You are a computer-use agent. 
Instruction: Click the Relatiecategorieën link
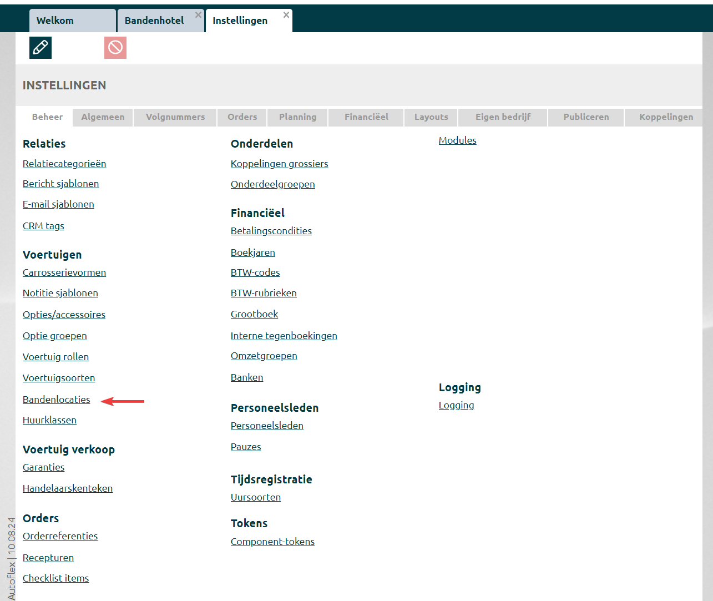point(64,164)
